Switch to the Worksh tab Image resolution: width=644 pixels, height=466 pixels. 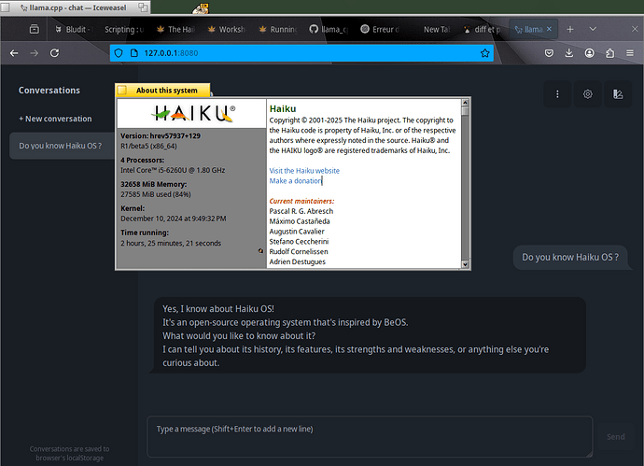tap(227, 29)
